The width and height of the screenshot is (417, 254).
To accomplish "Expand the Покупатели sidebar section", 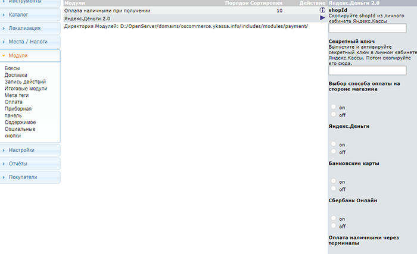I will (30, 177).
